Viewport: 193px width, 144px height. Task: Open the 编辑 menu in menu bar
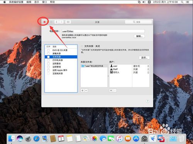click(x=29, y=2)
